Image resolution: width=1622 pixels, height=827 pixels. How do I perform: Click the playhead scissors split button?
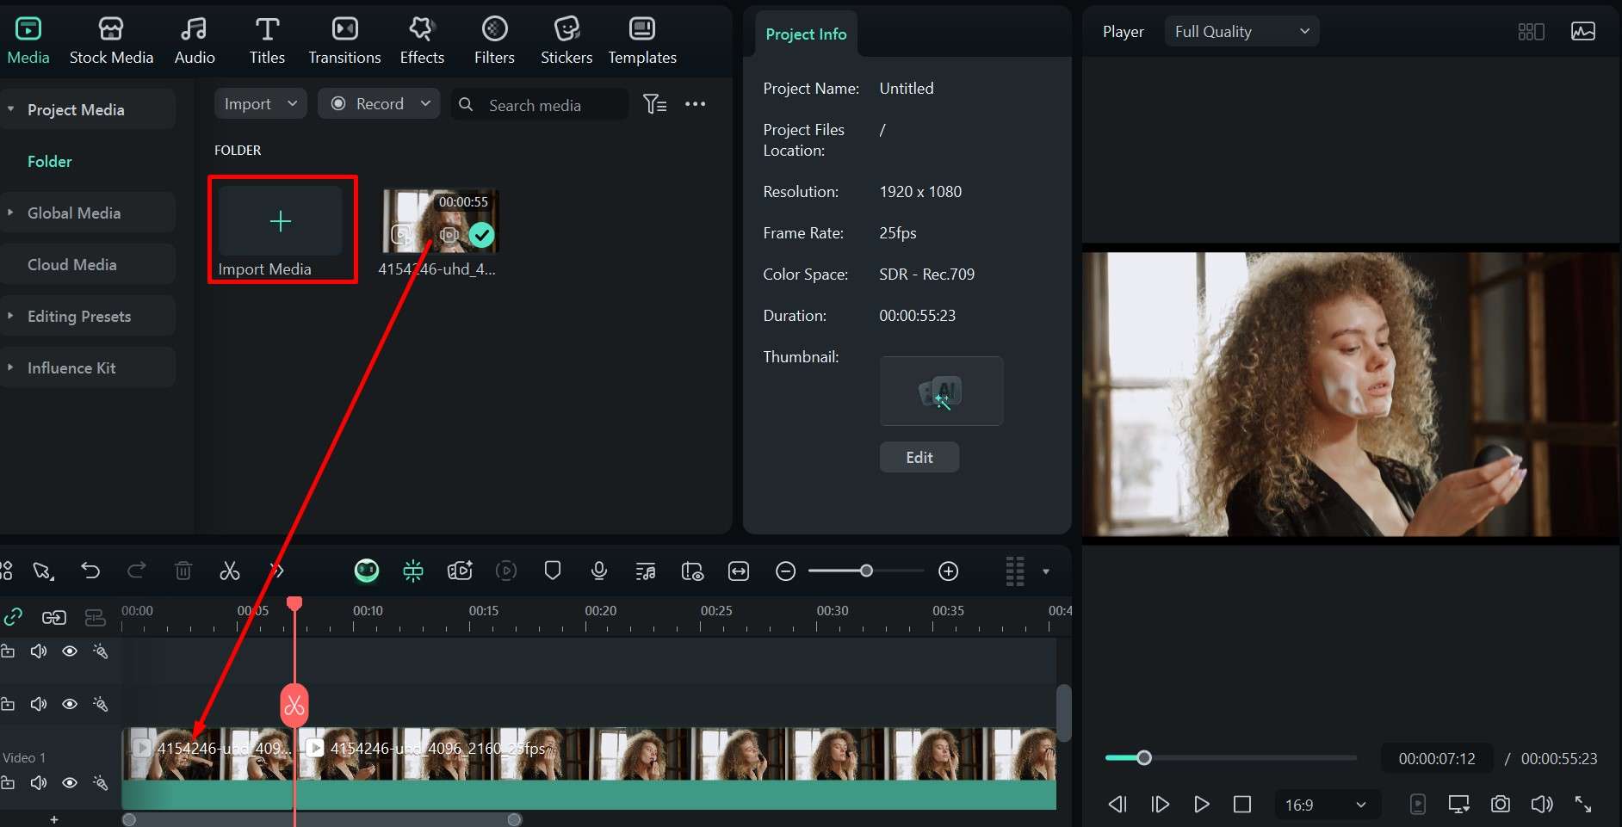294,706
